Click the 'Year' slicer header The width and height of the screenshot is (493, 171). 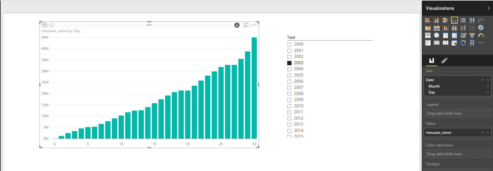291,37
